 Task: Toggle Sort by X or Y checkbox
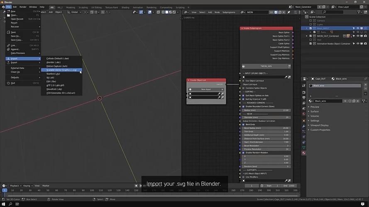pyautogui.click(x=243, y=99)
